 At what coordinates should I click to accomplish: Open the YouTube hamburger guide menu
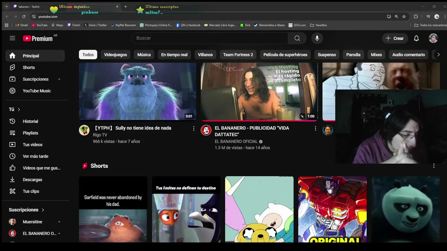click(13, 38)
